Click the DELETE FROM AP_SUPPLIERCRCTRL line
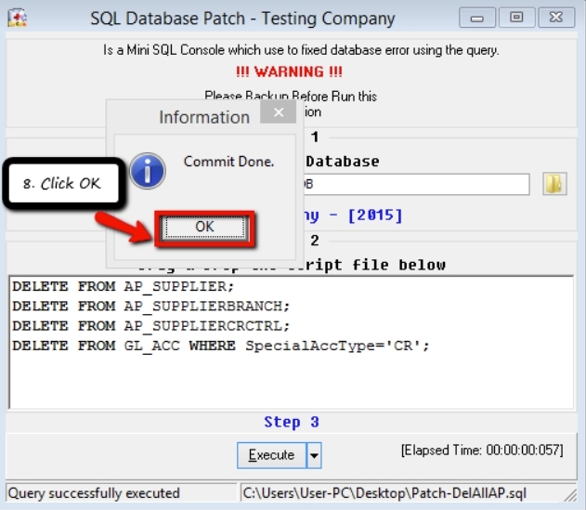 (x=150, y=326)
